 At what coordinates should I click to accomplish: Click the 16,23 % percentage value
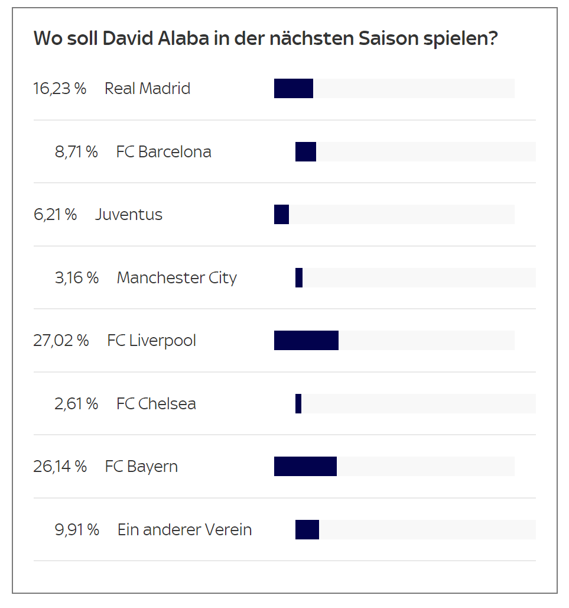click(x=60, y=88)
